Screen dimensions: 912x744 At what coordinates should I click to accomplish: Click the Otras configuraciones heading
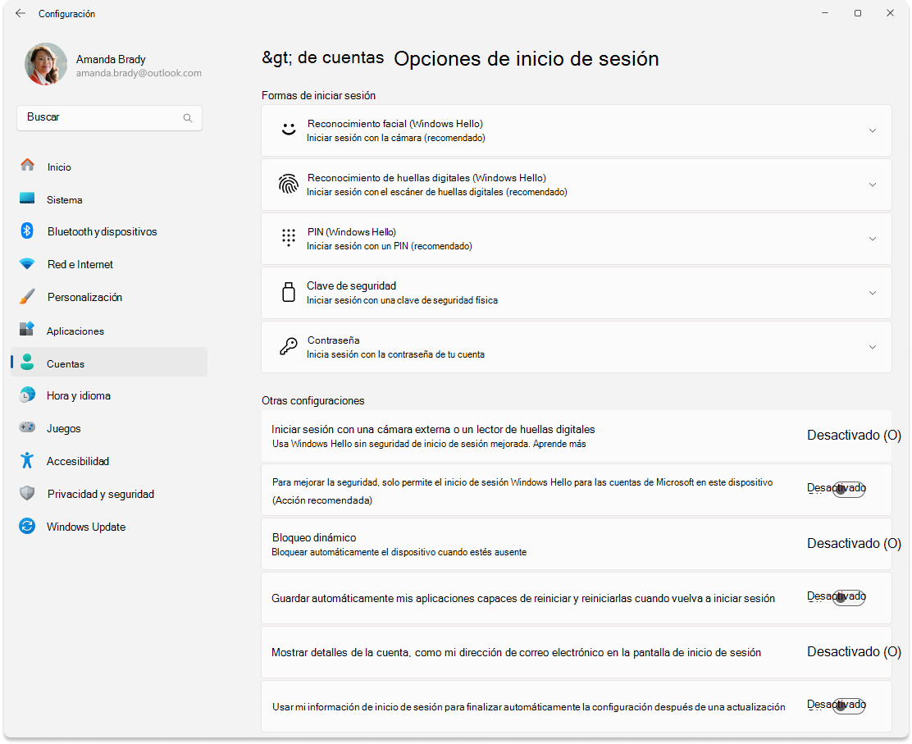tap(313, 401)
